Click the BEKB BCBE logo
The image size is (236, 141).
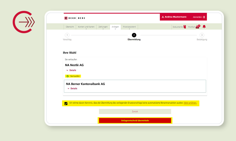point(73,18)
